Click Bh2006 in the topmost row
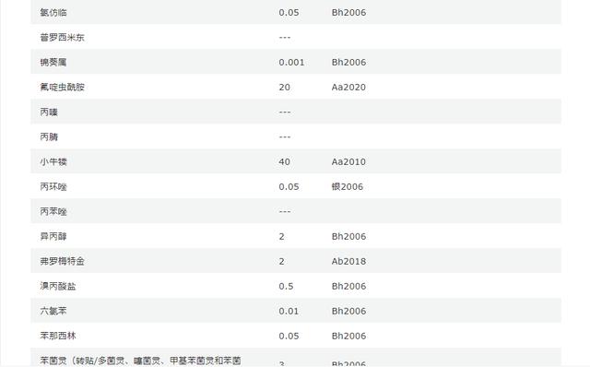The width and height of the screenshot is (590, 367). pyautogui.click(x=348, y=12)
